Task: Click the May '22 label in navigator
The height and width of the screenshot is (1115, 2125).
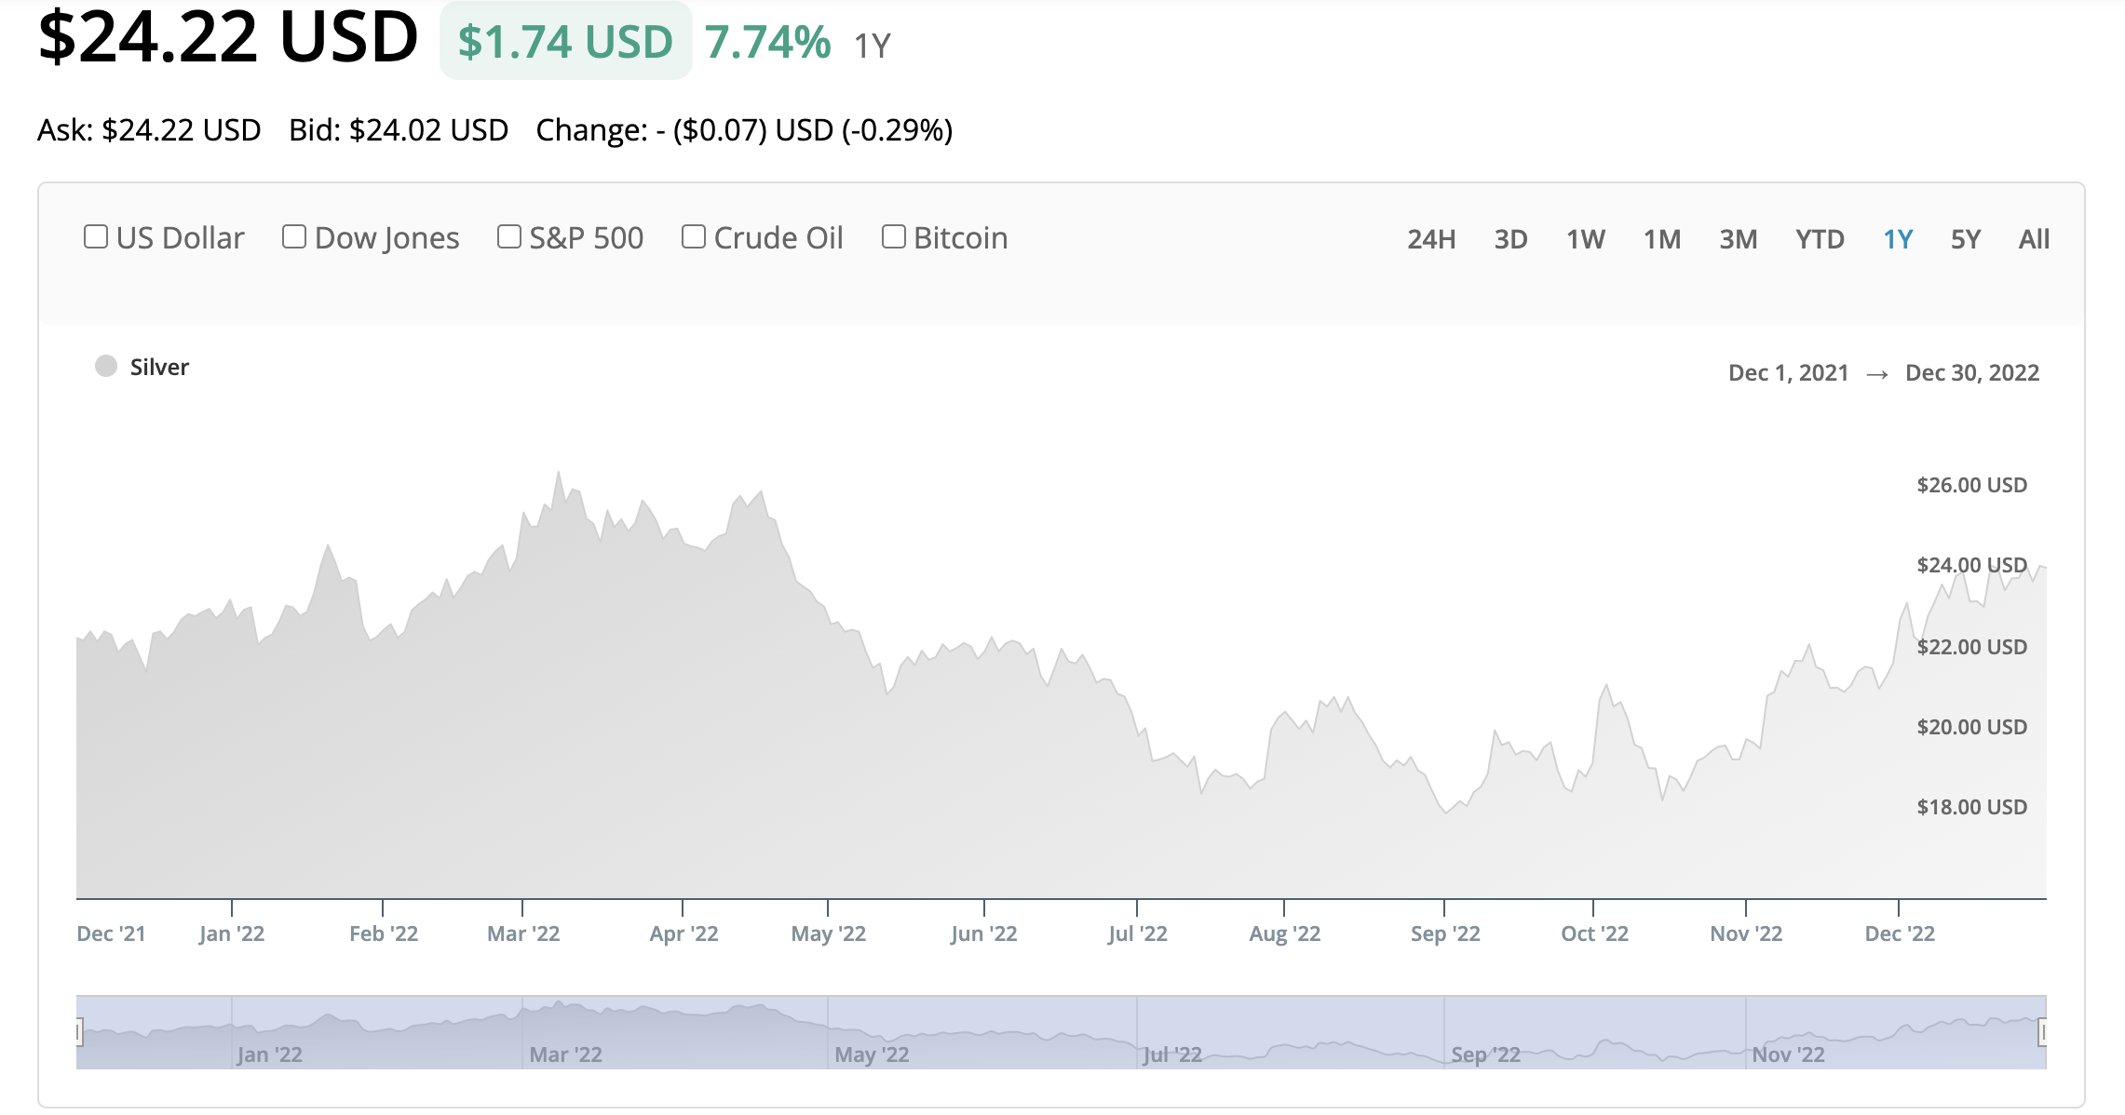Action: pyautogui.click(x=872, y=1055)
